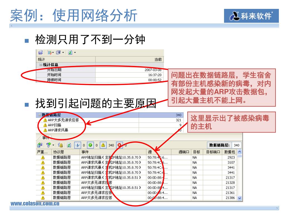The image size is (285, 213).
Task: Sort by the 目标端口 column header
Action: tap(212, 152)
